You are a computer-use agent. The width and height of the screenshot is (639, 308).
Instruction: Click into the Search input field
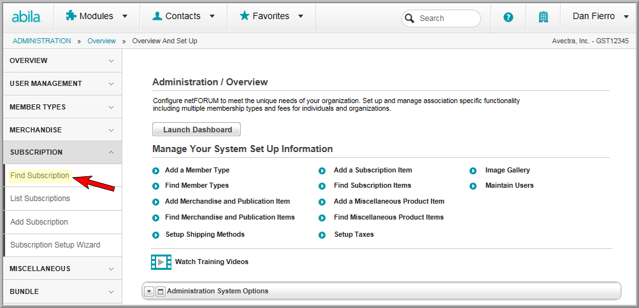tap(447, 18)
